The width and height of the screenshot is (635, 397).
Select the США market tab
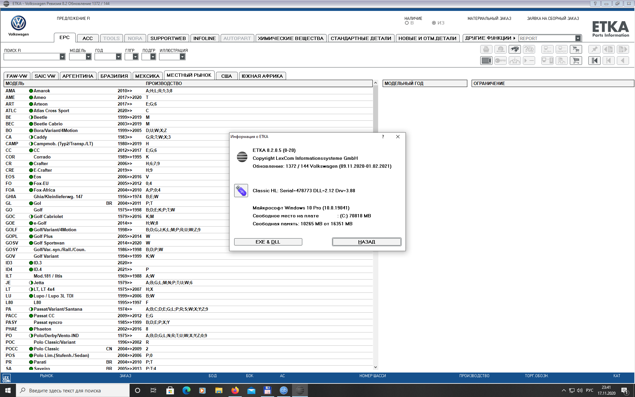tap(227, 76)
